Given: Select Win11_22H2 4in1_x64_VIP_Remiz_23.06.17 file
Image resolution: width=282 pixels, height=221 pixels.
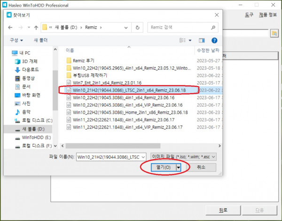Looking at the screenshot, I should coord(125,127).
